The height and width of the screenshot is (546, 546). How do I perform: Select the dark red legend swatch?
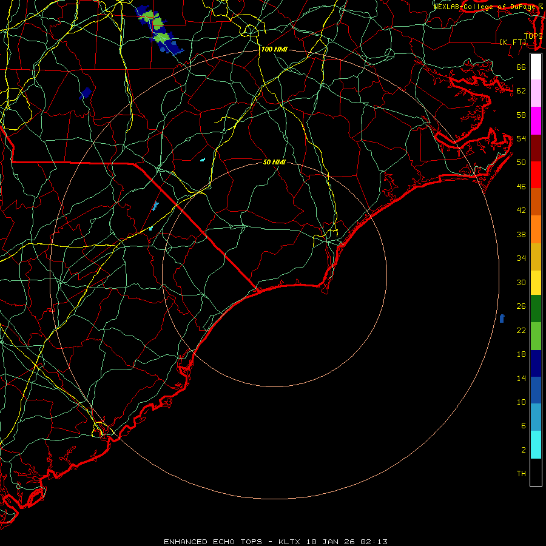[x=536, y=147]
